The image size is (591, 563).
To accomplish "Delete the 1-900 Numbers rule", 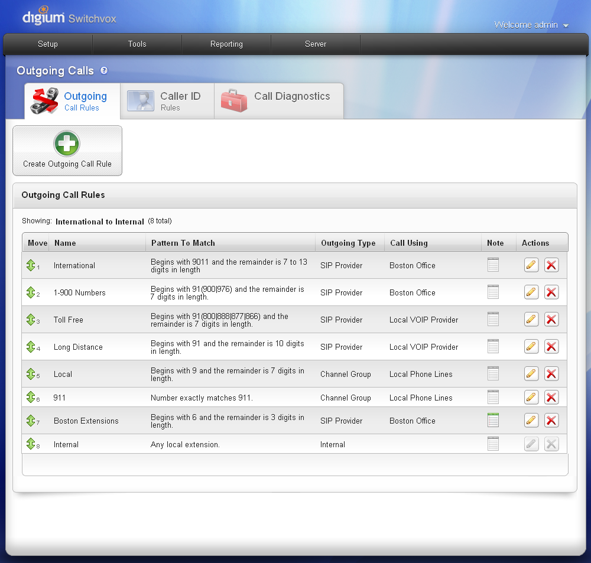I will (551, 292).
